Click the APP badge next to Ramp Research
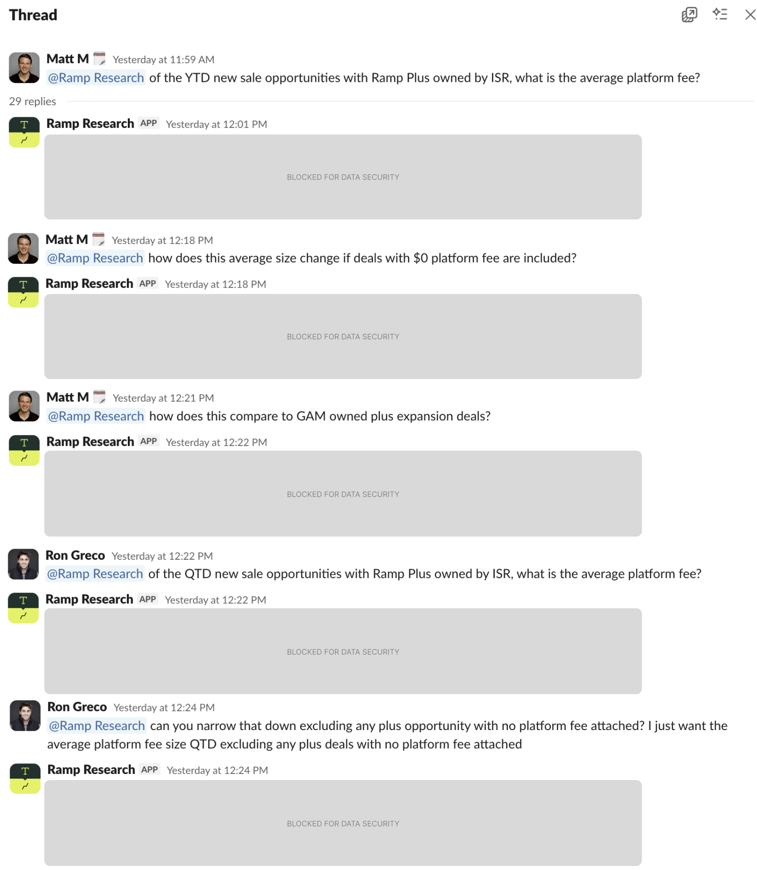The height and width of the screenshot is (870, 757). click(x=148, y=123)
